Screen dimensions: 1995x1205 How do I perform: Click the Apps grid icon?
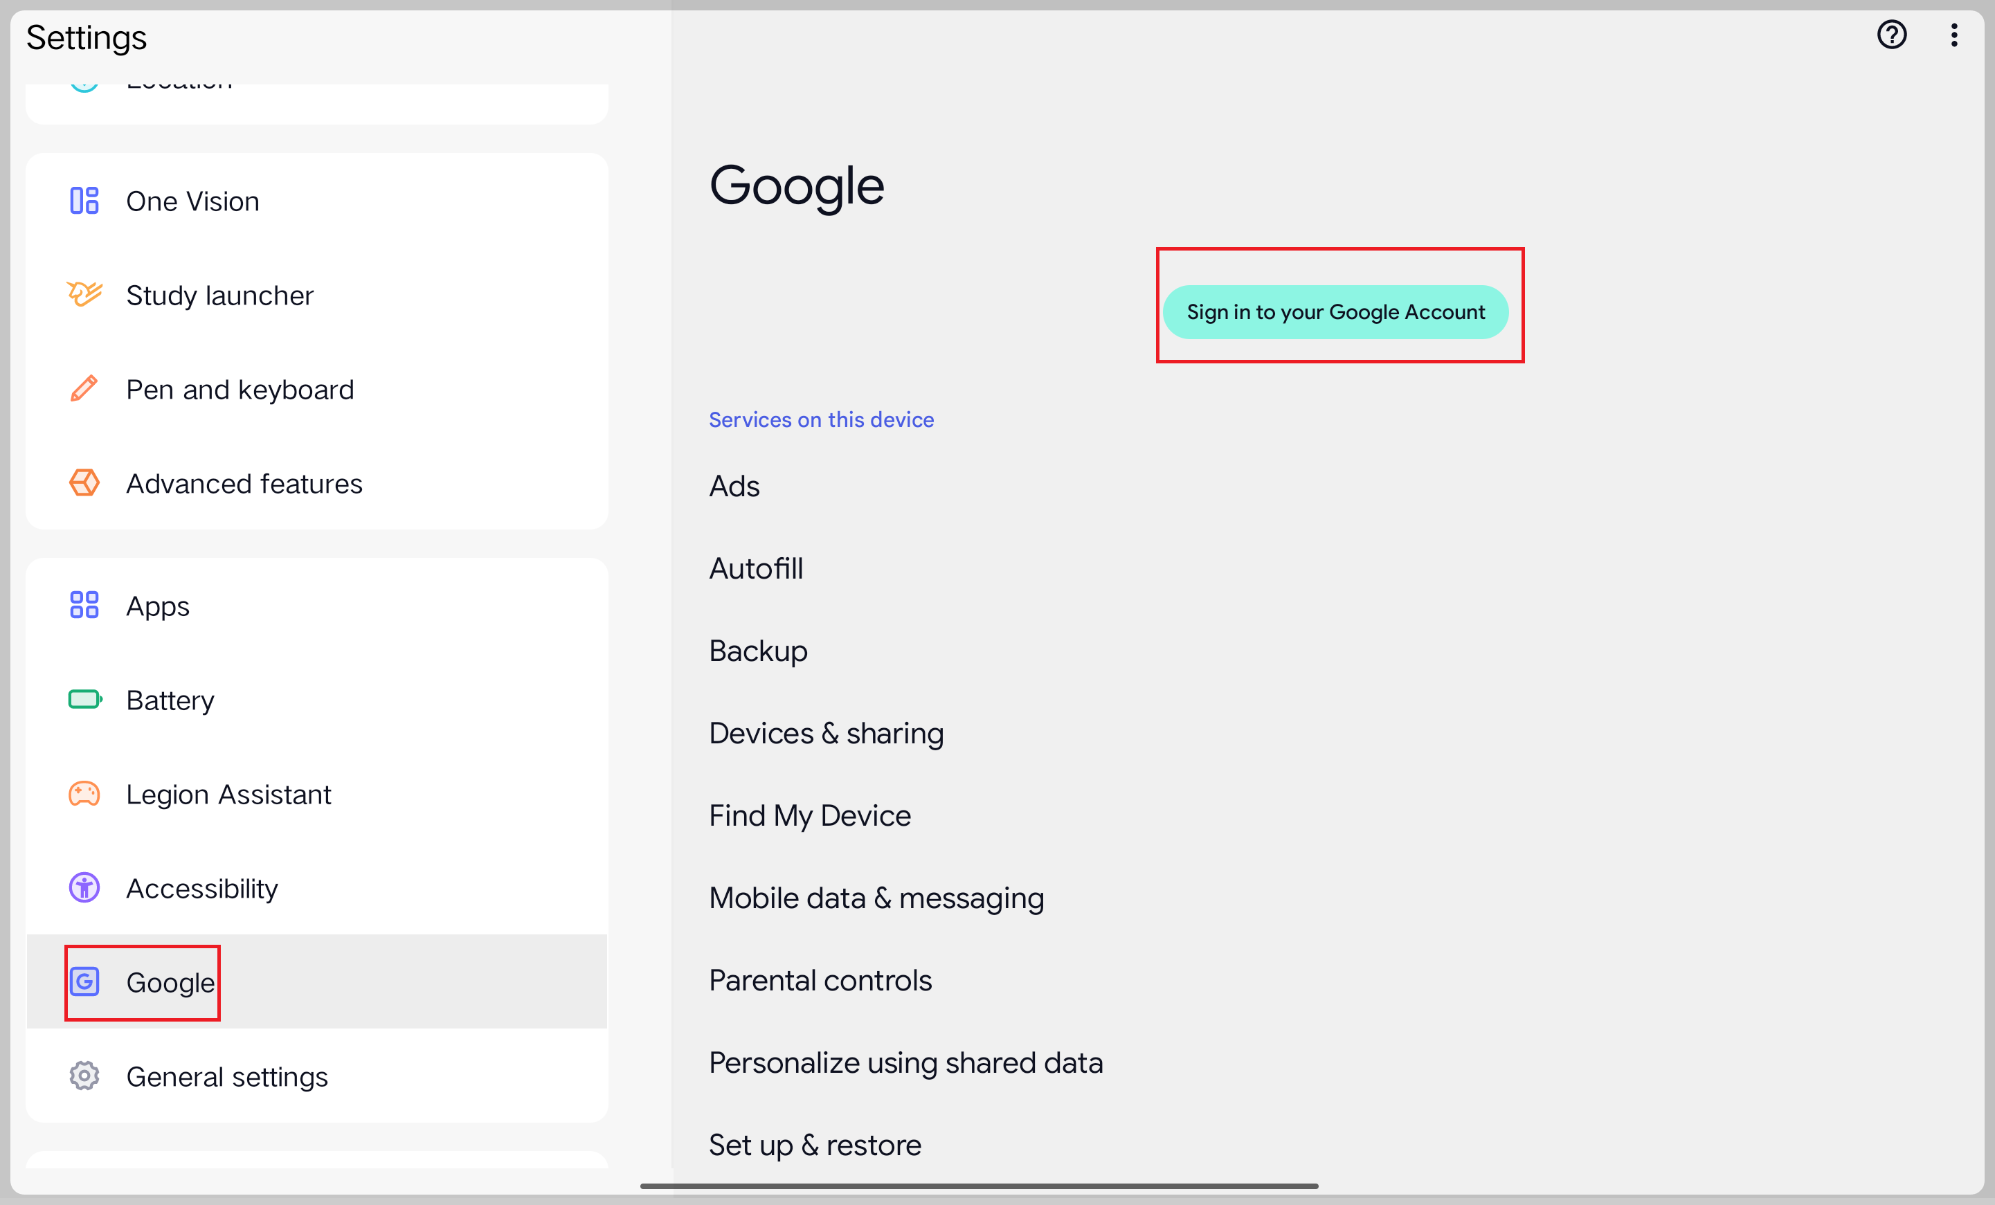click(x=84, y=605)
